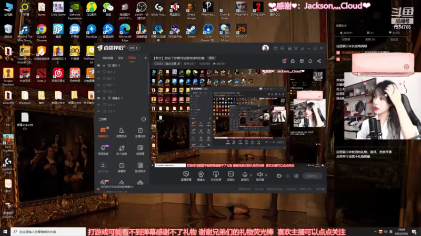This screenshot has height=236, width=421.
Task: Hide the 图片 5 layer
Action: pyautogui.click(x=99, y=65)
